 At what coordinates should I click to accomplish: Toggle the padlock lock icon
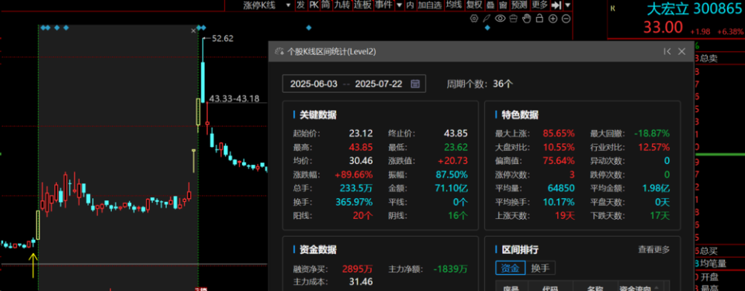point(539,19)
